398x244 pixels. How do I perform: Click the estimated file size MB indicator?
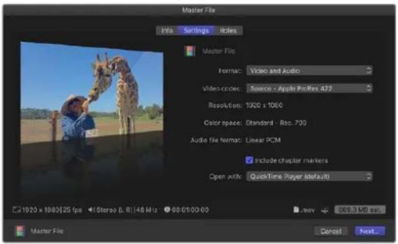coord(360,210)
